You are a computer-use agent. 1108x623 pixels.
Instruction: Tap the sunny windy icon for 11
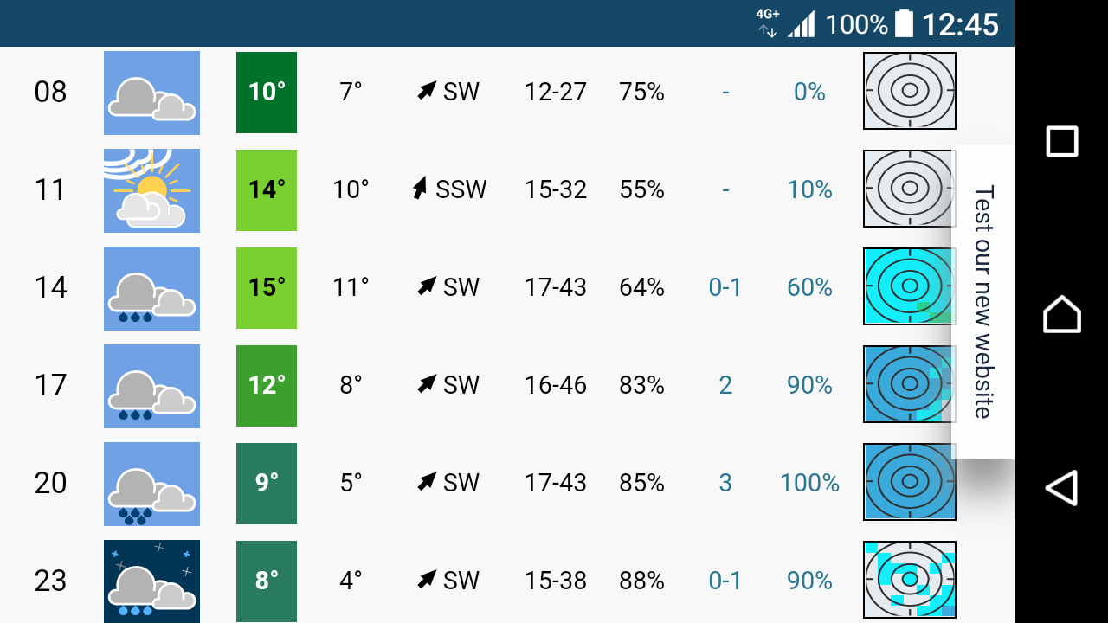[151, 190]
